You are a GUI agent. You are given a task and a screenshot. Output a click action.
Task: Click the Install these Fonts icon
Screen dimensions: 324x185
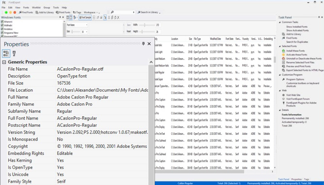pos(283,50)
